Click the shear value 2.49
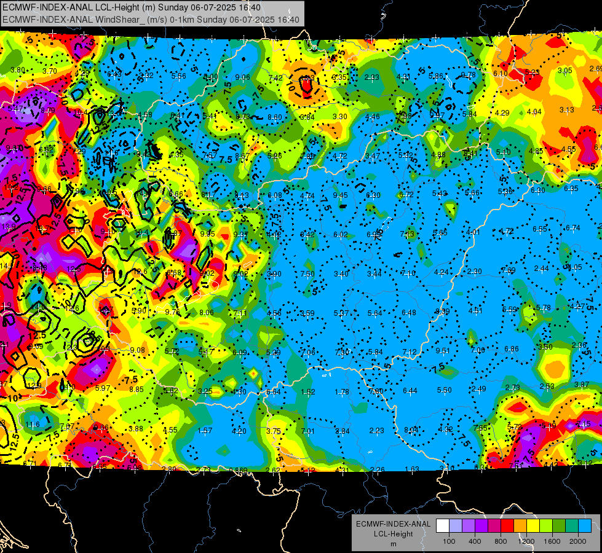 pos(479,389)
